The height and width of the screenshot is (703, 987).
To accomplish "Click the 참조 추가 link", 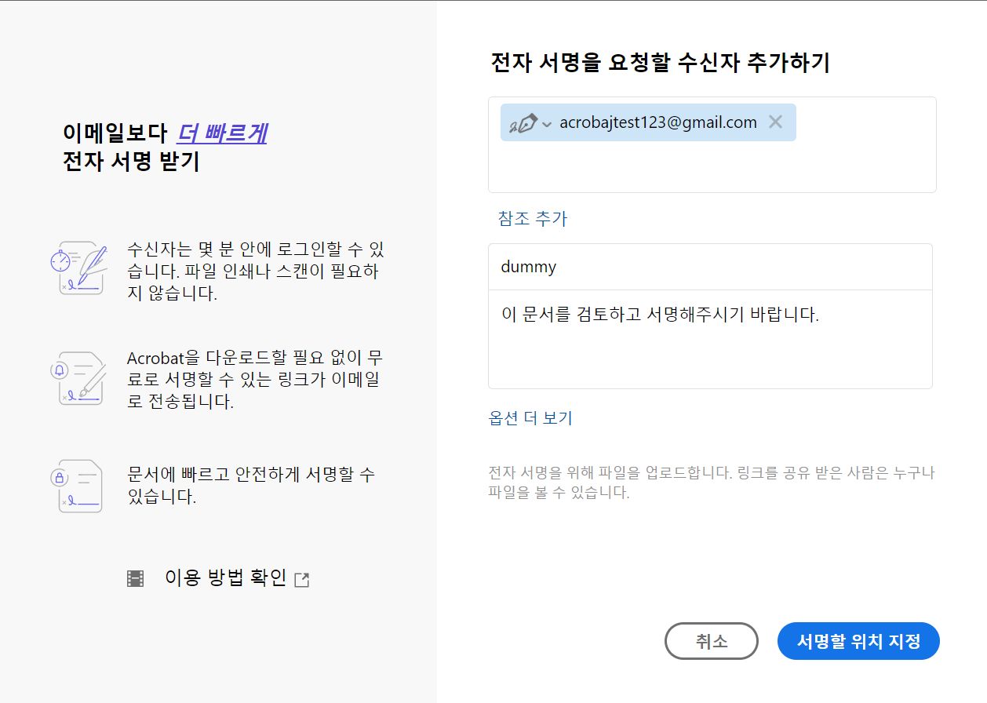I will click(x=532, y=218).
